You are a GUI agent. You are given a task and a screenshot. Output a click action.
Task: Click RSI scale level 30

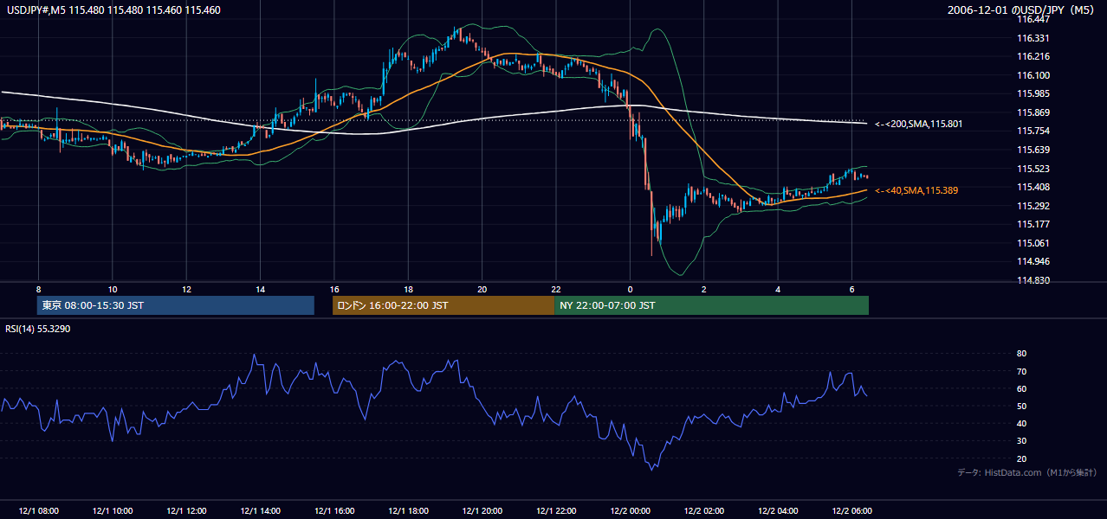[1021, 441]
